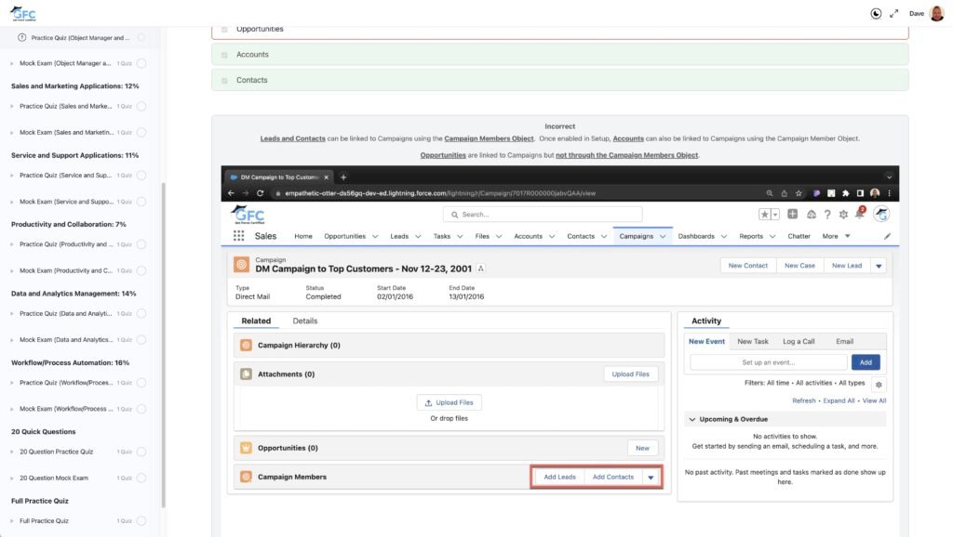Click the zoom magnifier in the address bar
The image size is (953, 537).
770,193
